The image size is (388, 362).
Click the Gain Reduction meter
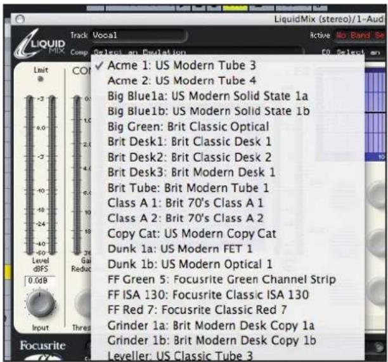point(77,175)
